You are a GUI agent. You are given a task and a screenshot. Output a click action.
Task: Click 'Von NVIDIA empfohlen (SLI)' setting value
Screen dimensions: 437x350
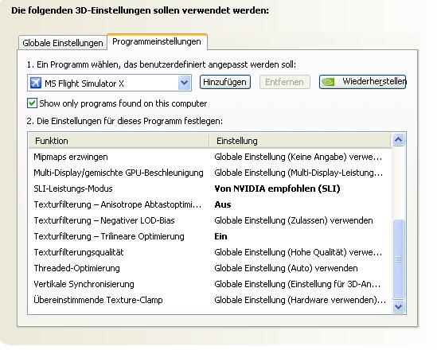click(x=277, y=189)
